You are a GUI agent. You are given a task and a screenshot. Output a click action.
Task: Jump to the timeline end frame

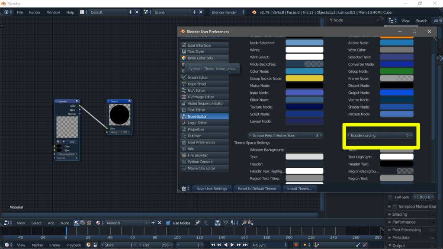pos(244,245)
